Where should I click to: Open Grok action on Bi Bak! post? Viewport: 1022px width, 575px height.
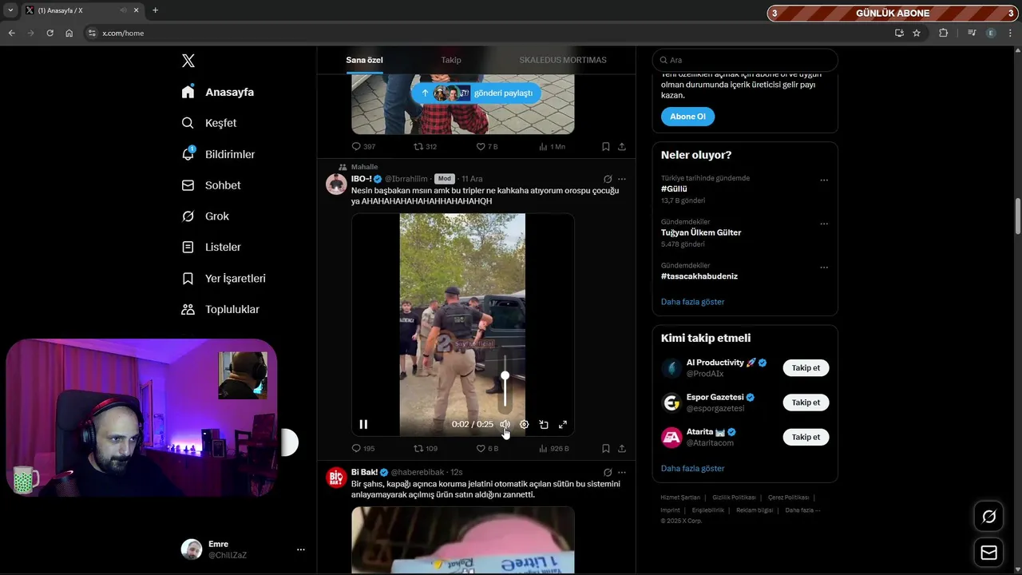608,473
